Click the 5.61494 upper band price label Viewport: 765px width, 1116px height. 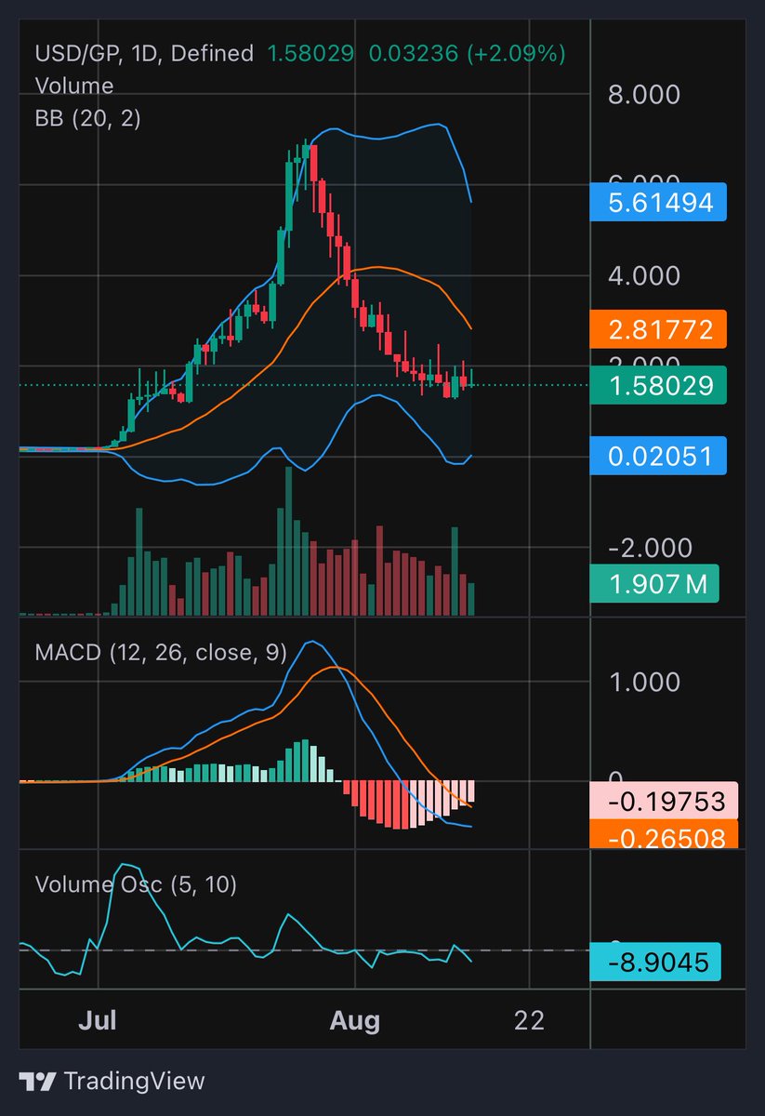658,202
